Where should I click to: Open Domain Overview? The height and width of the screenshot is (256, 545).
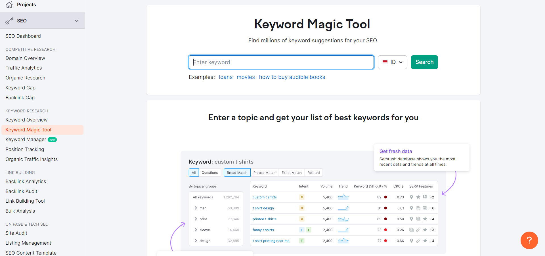click(x=25, y=58)
